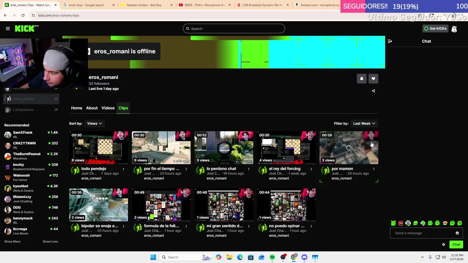The height and width of the screenshot is (263, 468).
Task: Open options for 'por mamon' clip
Action: click(374, 169)
